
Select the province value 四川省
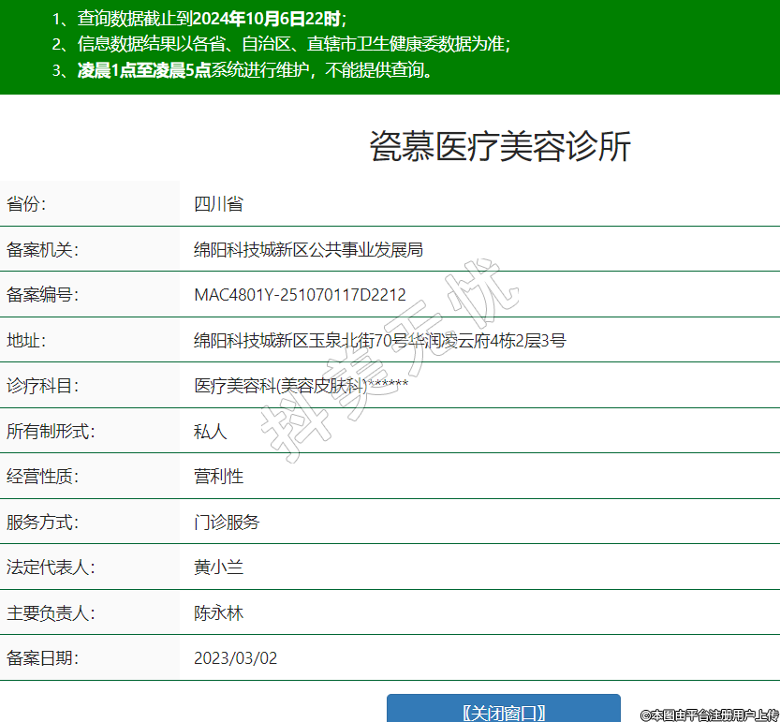(218, 204)
